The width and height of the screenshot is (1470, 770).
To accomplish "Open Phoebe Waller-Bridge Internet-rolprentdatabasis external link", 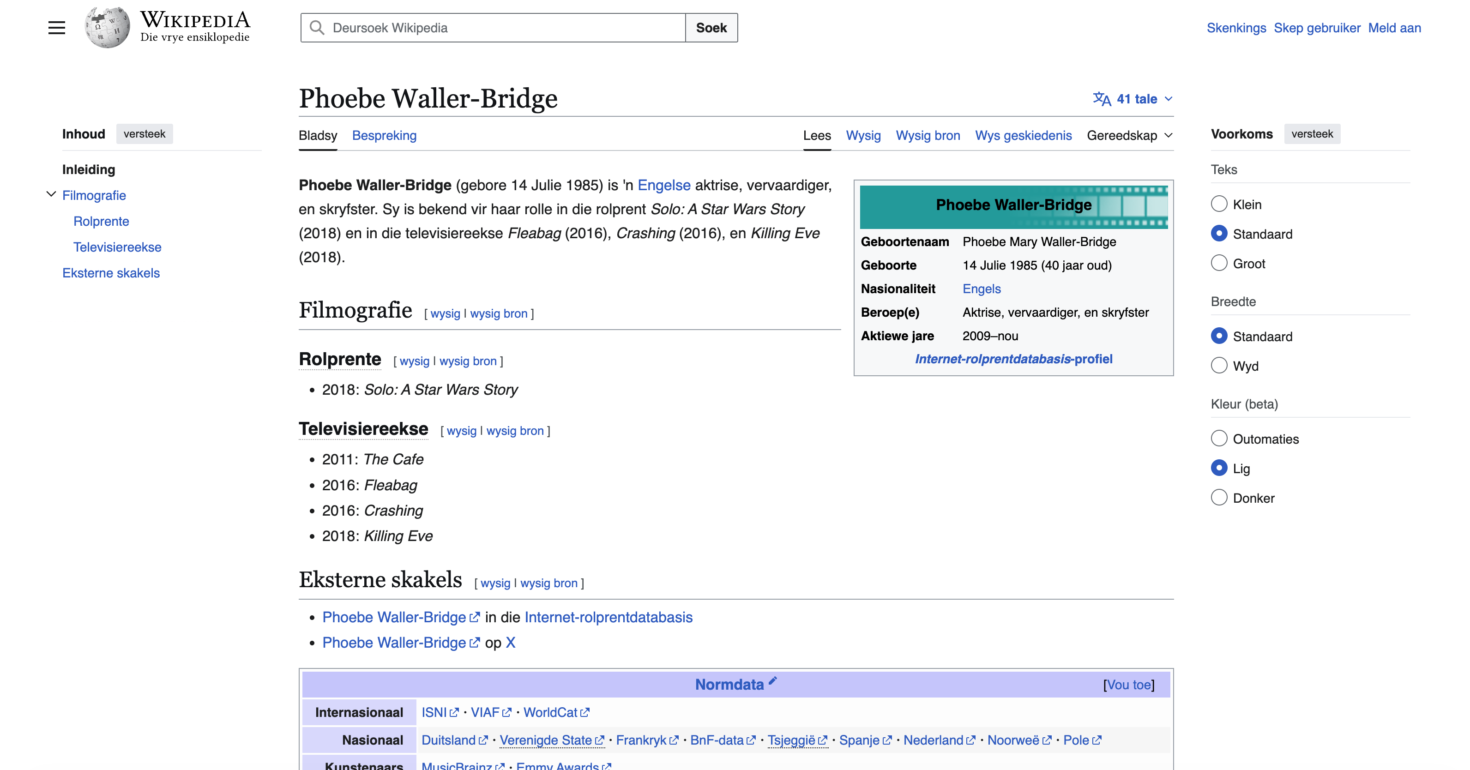I will click(401, 617).
